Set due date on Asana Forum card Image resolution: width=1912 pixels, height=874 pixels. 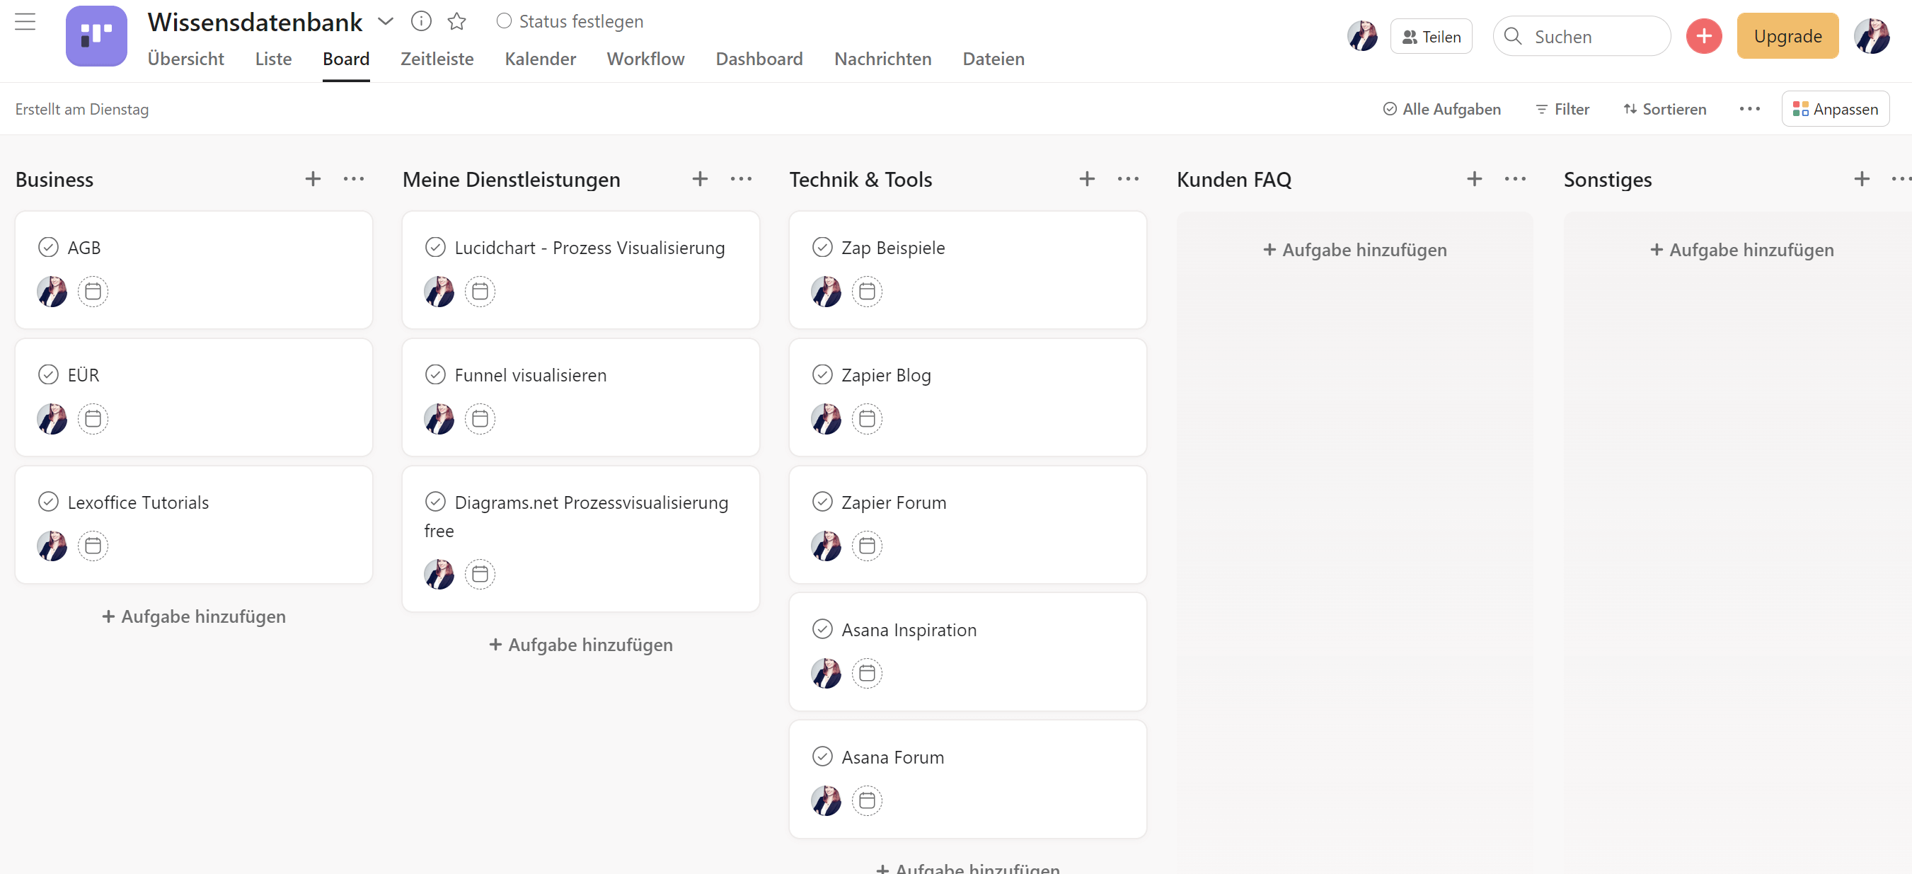point(867,800)
